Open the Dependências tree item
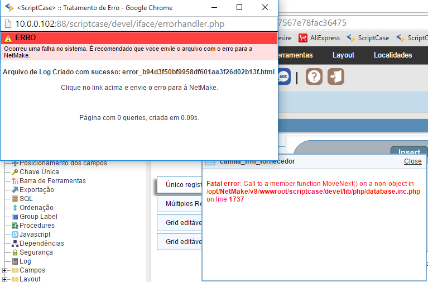428x282 pixels. click(41, 243)
